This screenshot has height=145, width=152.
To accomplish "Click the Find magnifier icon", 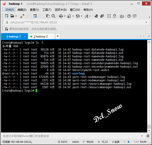I will tap(54, 16).
